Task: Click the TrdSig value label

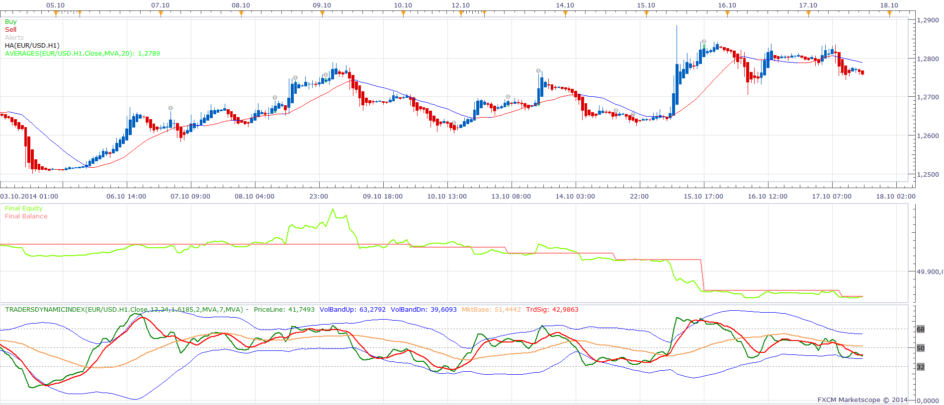Action: click(x=552, y=310)
